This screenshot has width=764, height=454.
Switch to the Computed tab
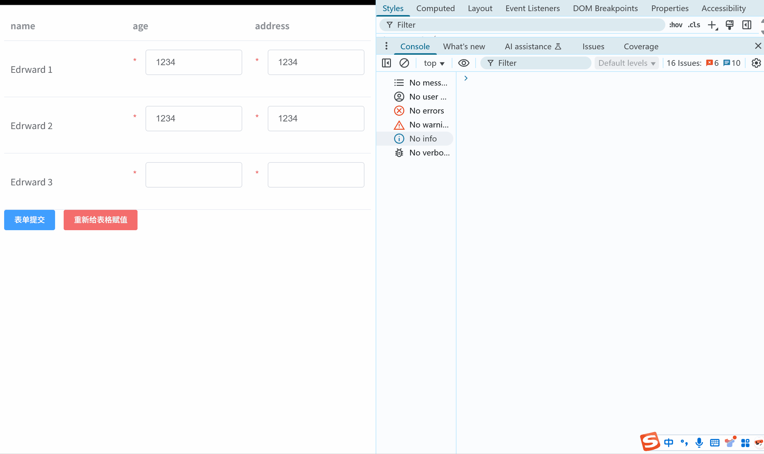click(435, 8)
